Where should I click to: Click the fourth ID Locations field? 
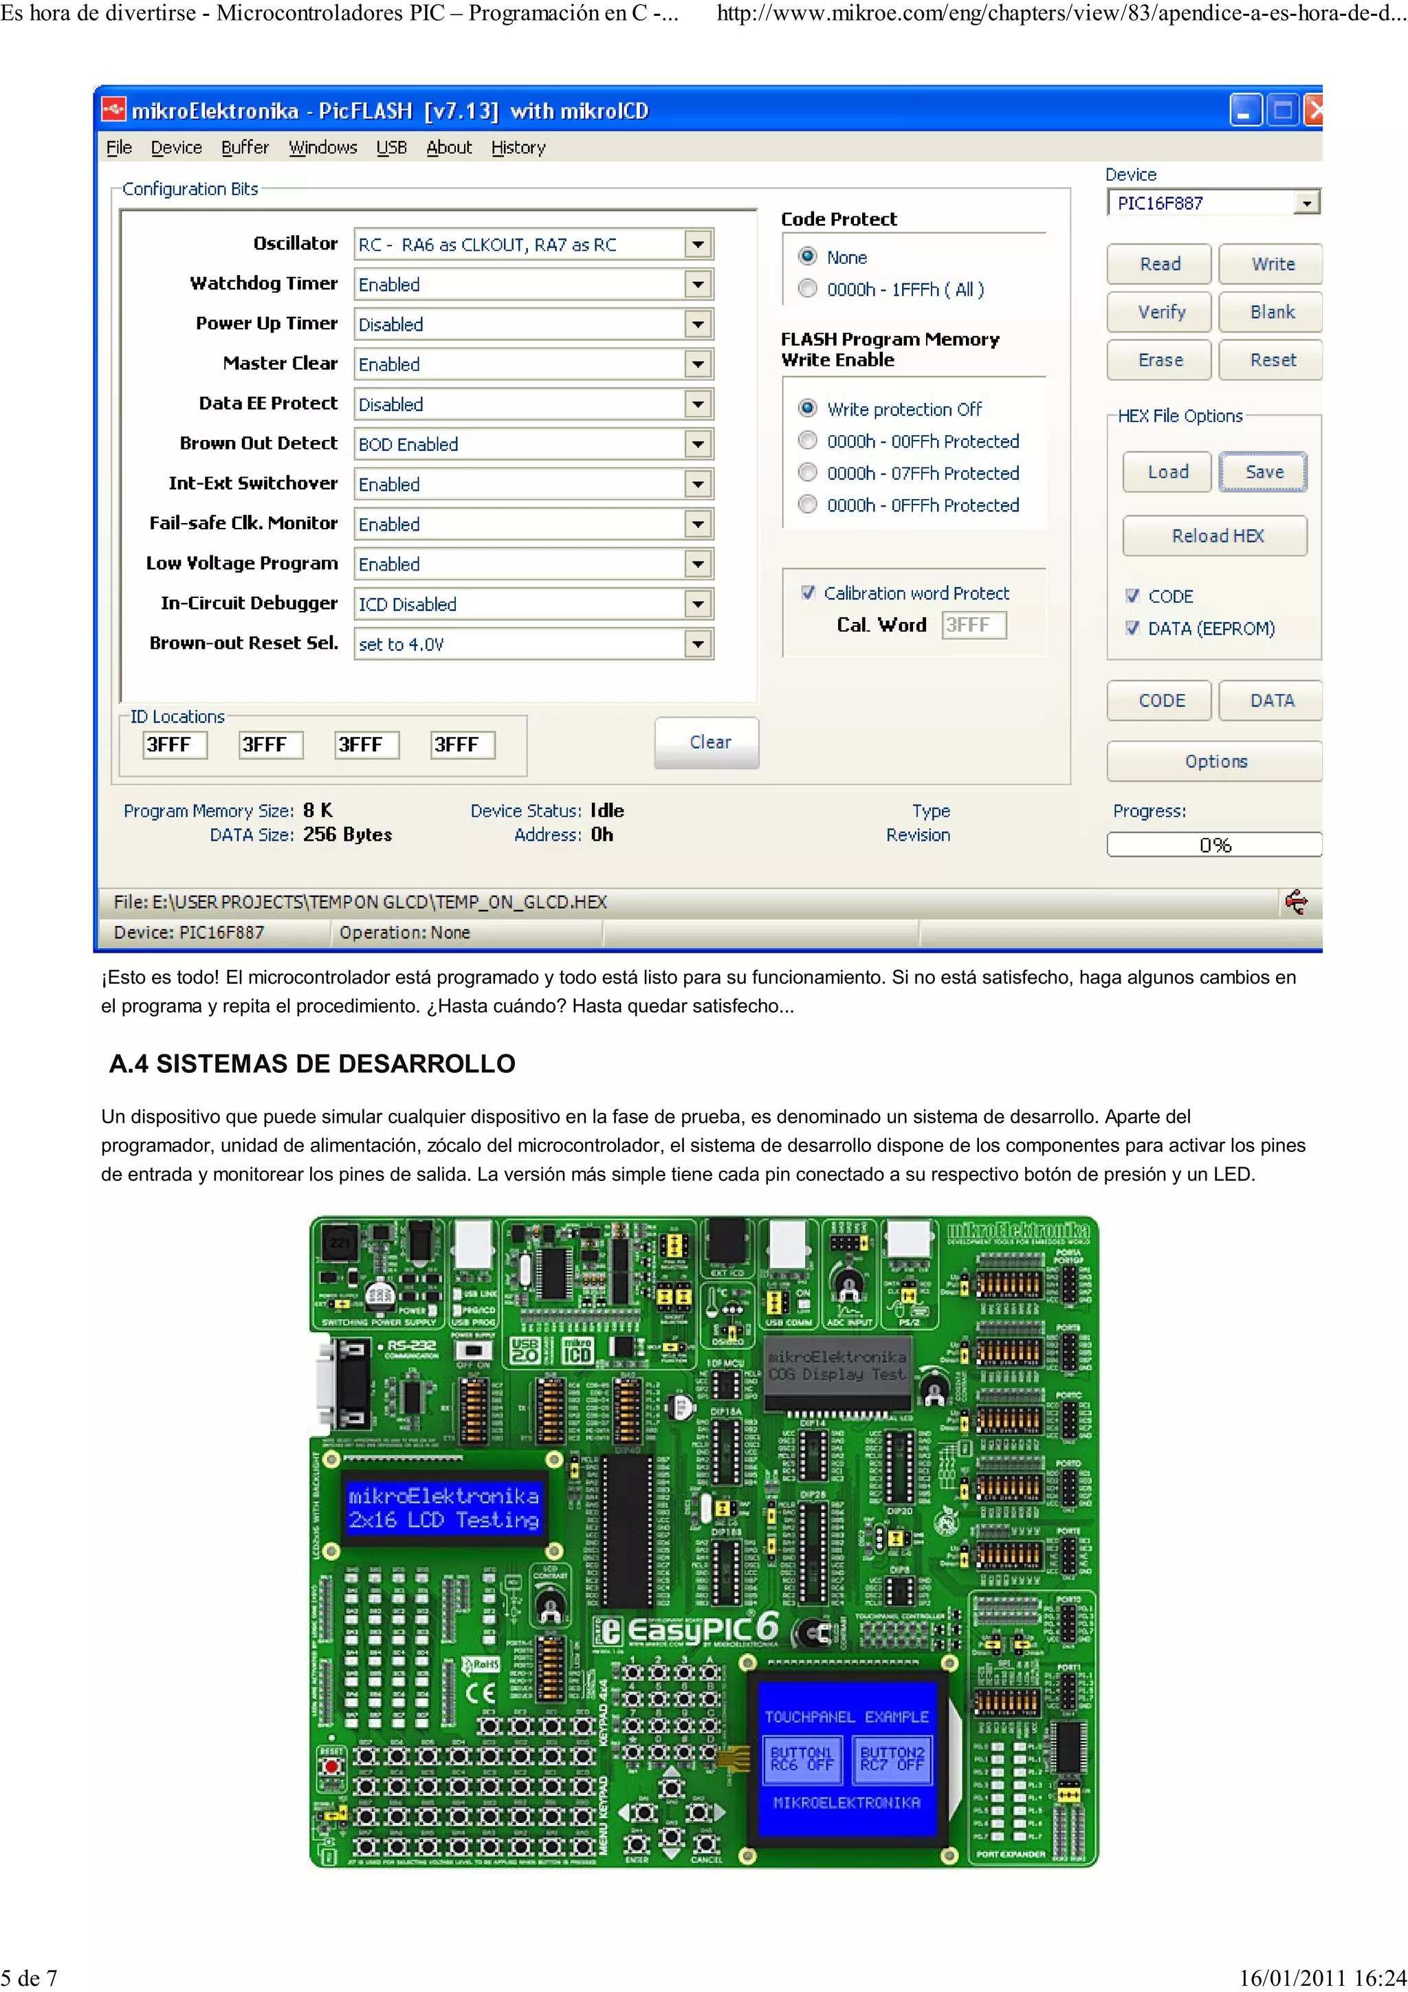(x=463, y=745)
